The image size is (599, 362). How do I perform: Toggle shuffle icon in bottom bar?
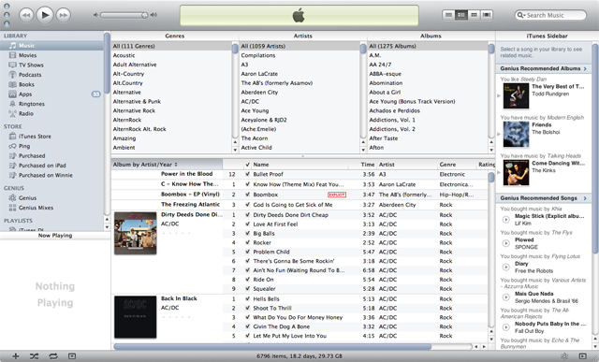(34, 356)
